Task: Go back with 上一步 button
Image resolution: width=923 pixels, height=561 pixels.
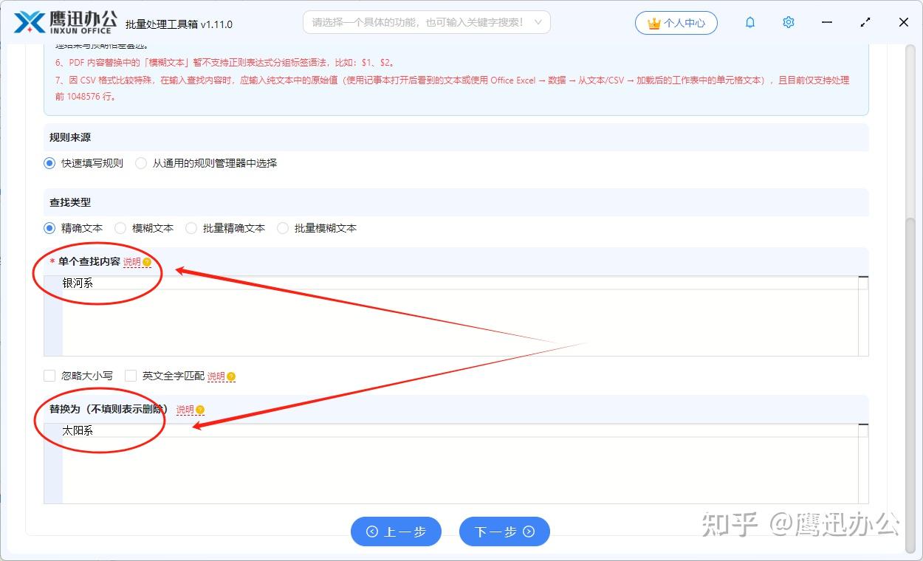Action: (x=396, y=531)
